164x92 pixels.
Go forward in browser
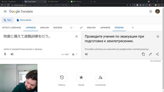[5, 5]
